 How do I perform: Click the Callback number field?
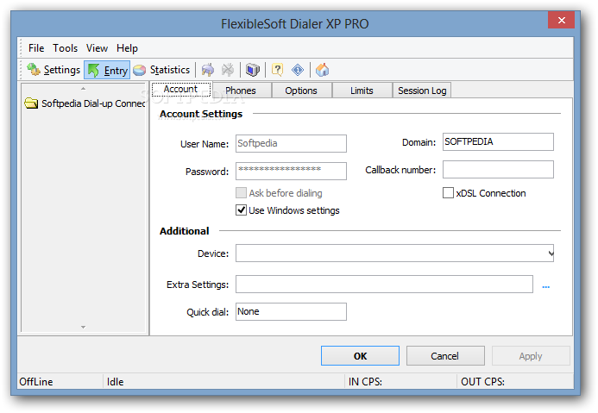coord(498,170)
